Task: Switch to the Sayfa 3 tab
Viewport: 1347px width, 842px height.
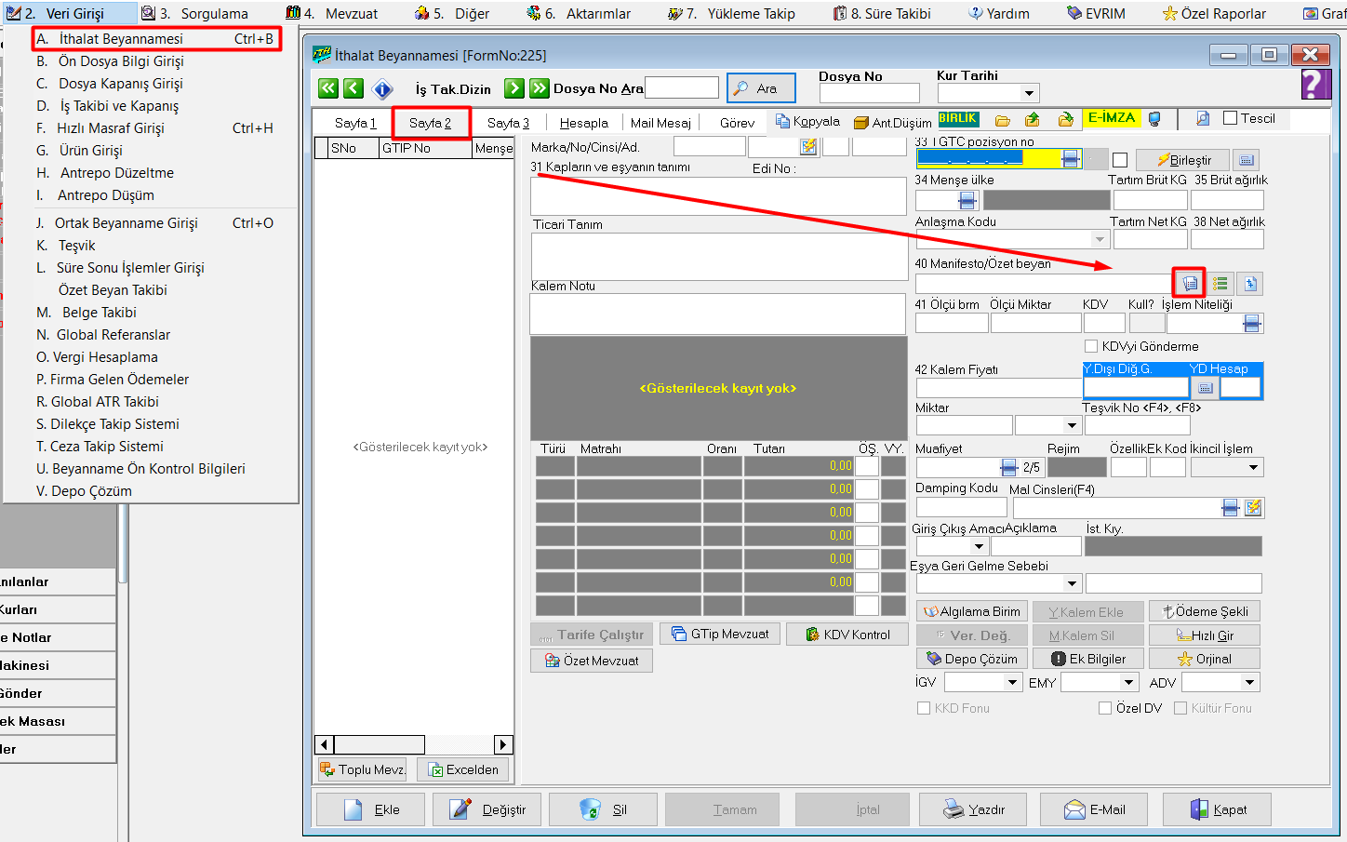Action: pos(508,123)
